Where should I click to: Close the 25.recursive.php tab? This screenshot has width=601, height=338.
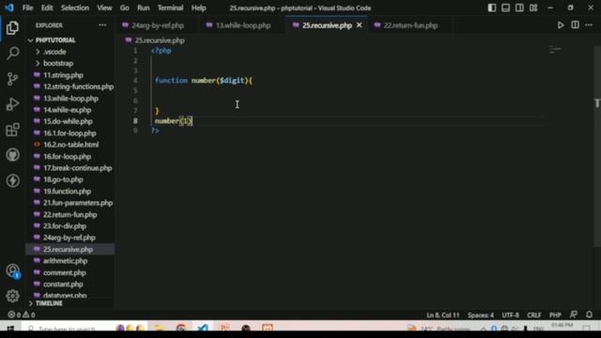[x=359, y=25]
